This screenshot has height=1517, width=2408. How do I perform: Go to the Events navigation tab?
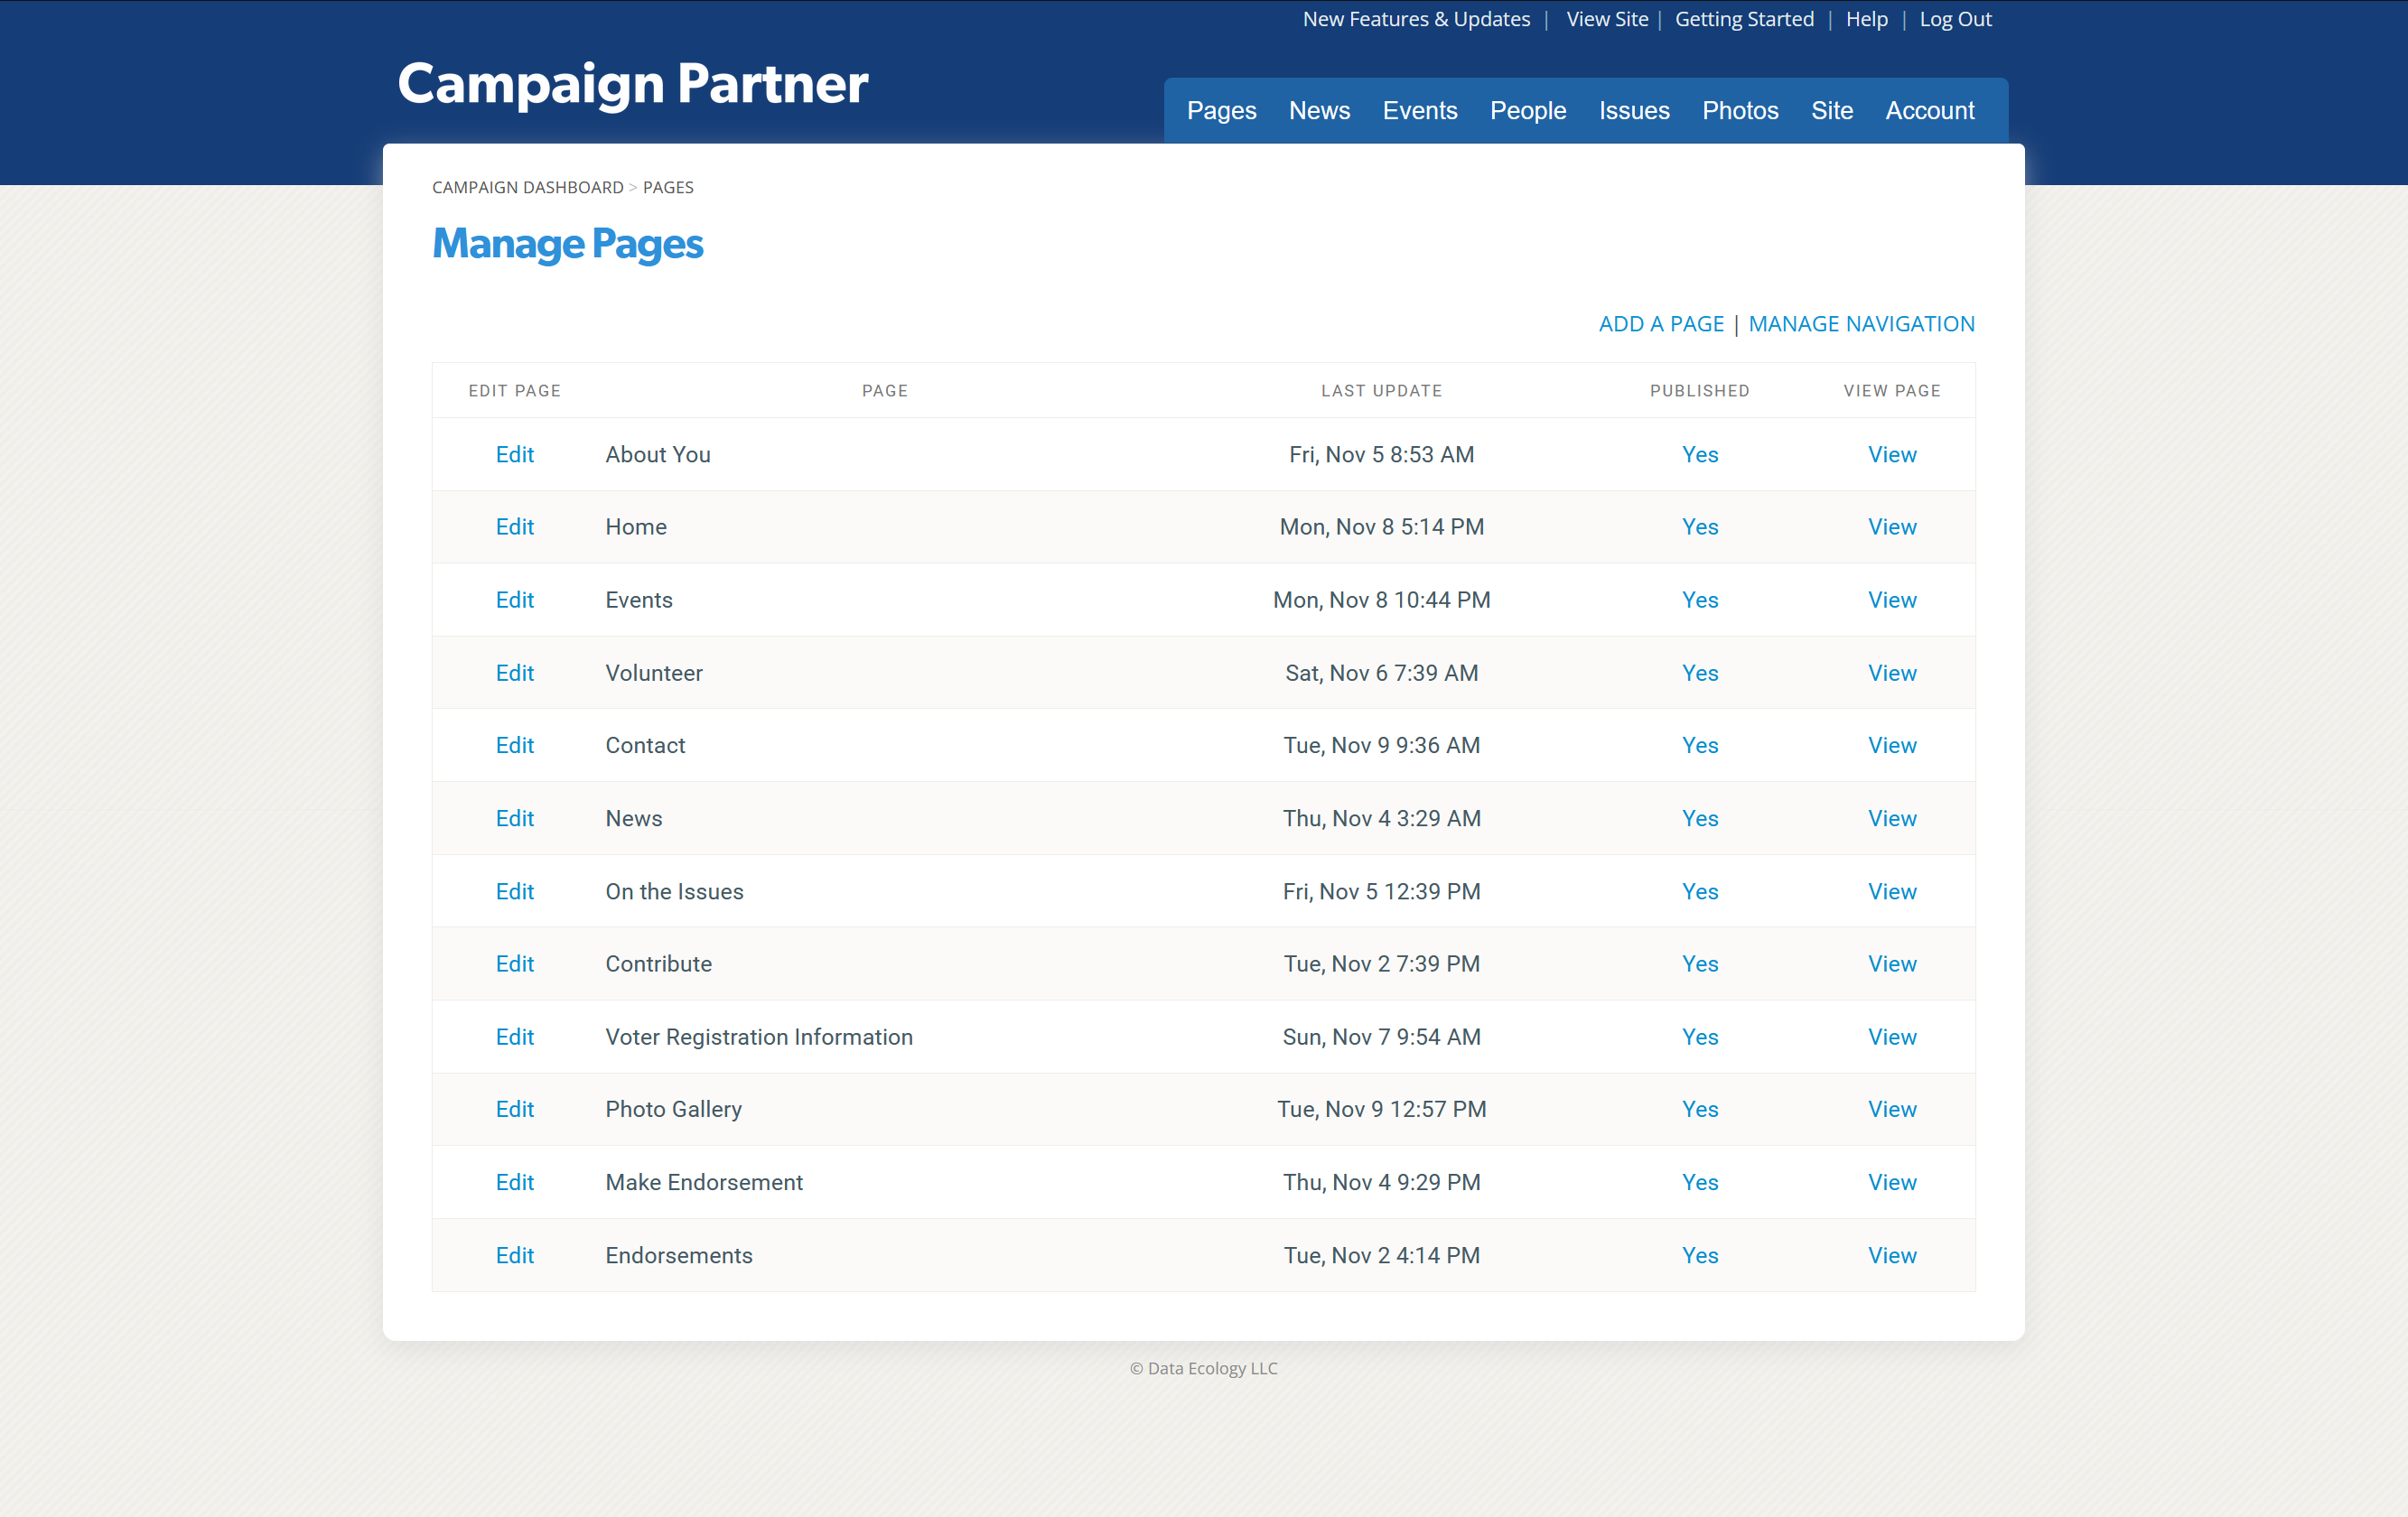tap(1419, 111)
